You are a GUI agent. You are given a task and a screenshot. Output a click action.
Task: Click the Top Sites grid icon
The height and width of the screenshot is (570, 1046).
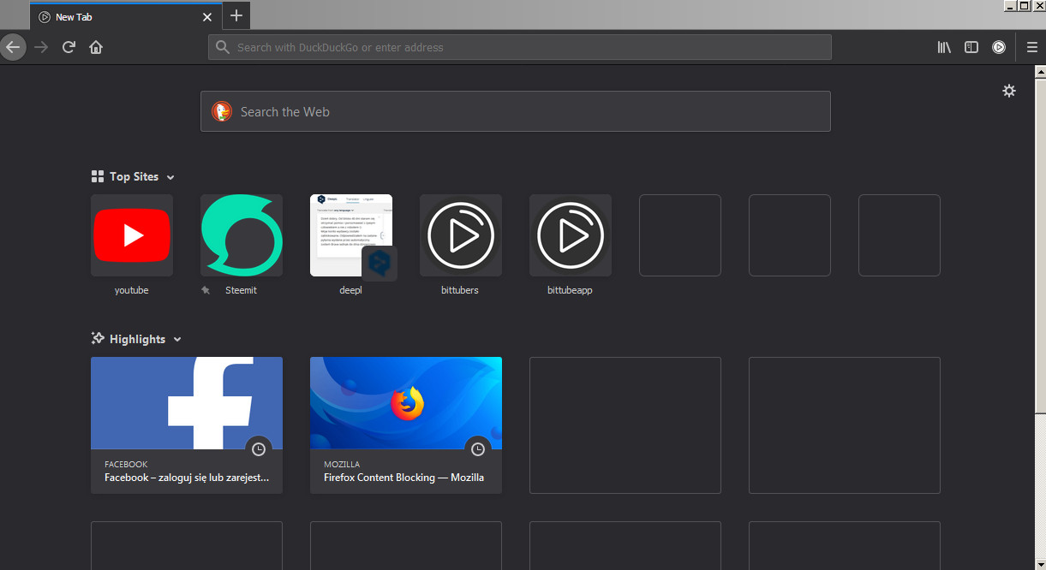click(x=98, y=176)
